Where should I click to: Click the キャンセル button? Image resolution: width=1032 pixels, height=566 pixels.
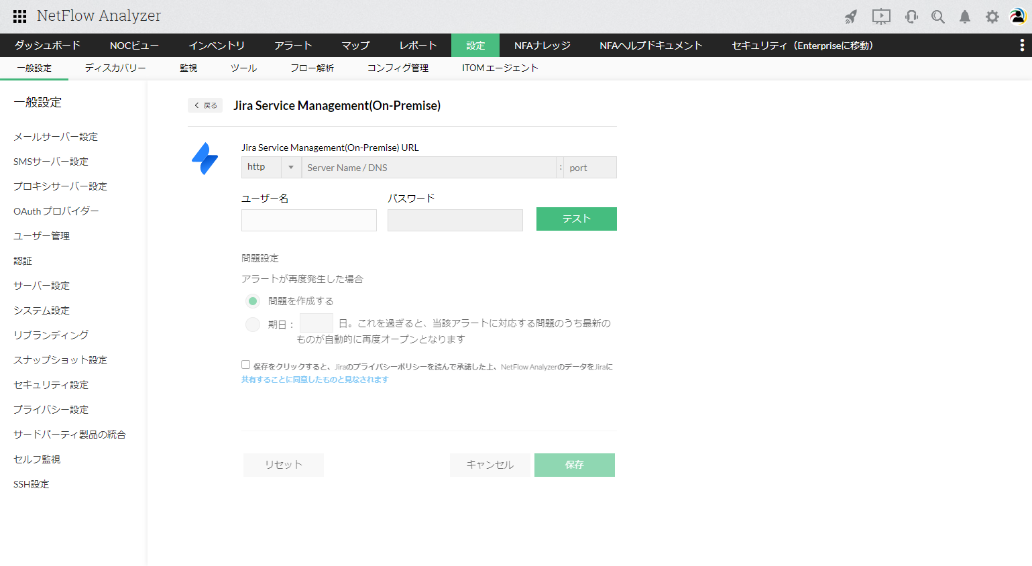click(490, 465)
